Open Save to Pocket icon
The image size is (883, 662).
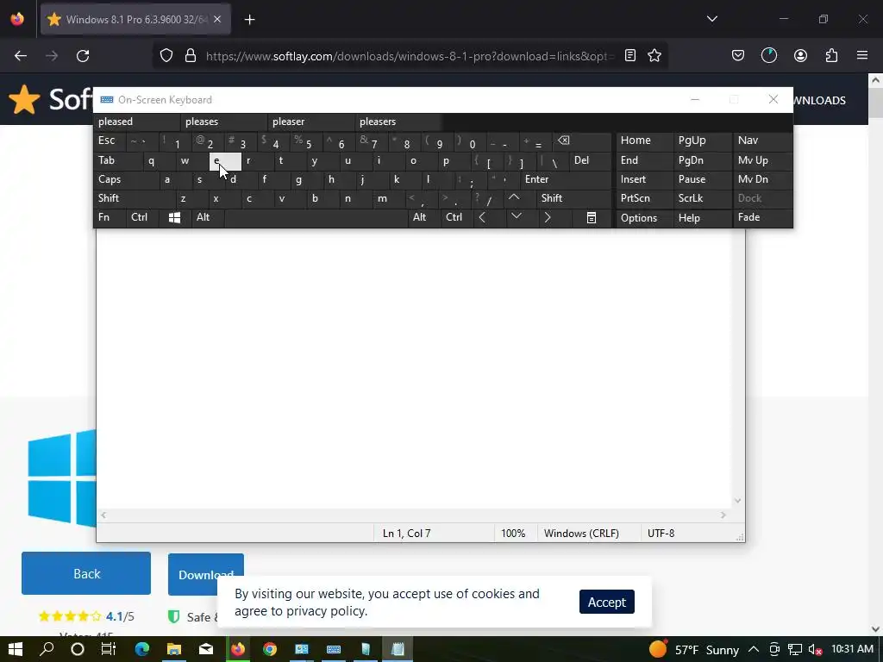pyautogui.click(x=738, y=56)
